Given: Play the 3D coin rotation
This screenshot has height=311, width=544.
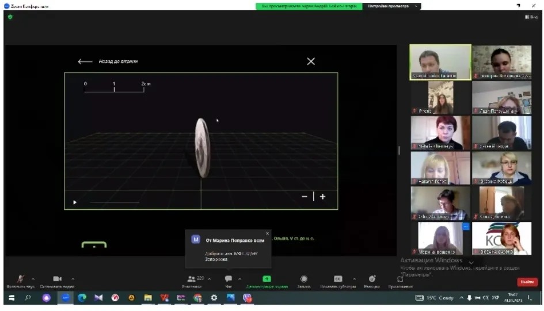Looking at the screenshot, I should pyautogui.click(x=75, y=202).
